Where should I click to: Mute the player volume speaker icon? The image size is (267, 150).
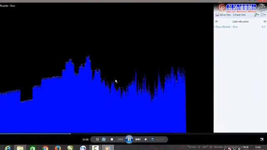coord(146,140)
